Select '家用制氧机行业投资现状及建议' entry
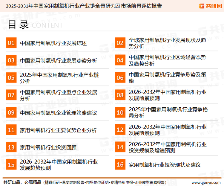The height and width of the screenshot is (186, 224). [165, 165]
